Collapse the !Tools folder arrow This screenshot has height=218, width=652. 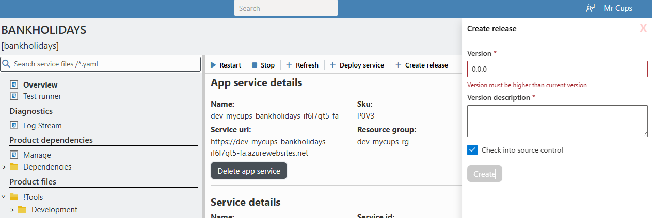4,197
